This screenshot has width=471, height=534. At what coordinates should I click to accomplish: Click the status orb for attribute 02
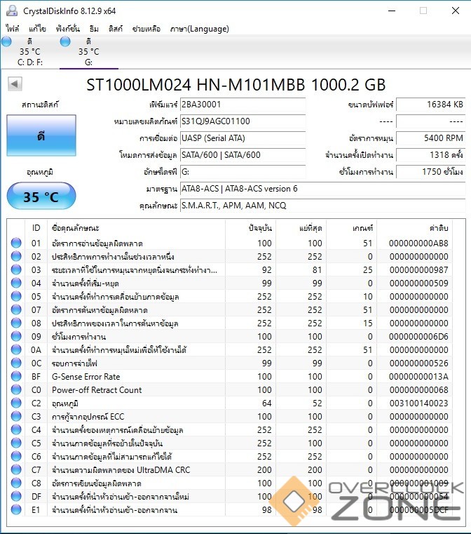coord(16,256)
